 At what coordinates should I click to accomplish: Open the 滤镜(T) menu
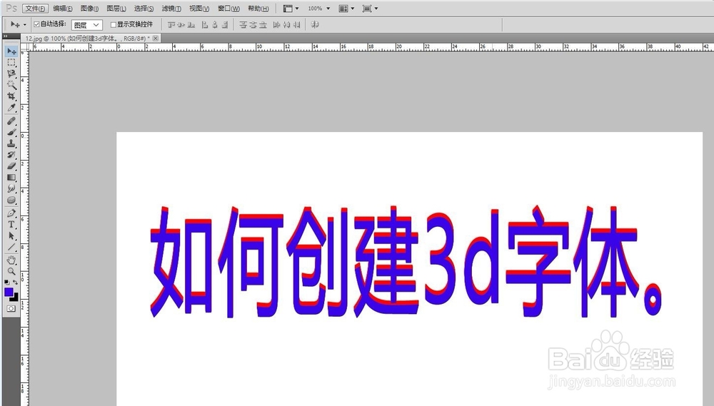tap(171, 8)
